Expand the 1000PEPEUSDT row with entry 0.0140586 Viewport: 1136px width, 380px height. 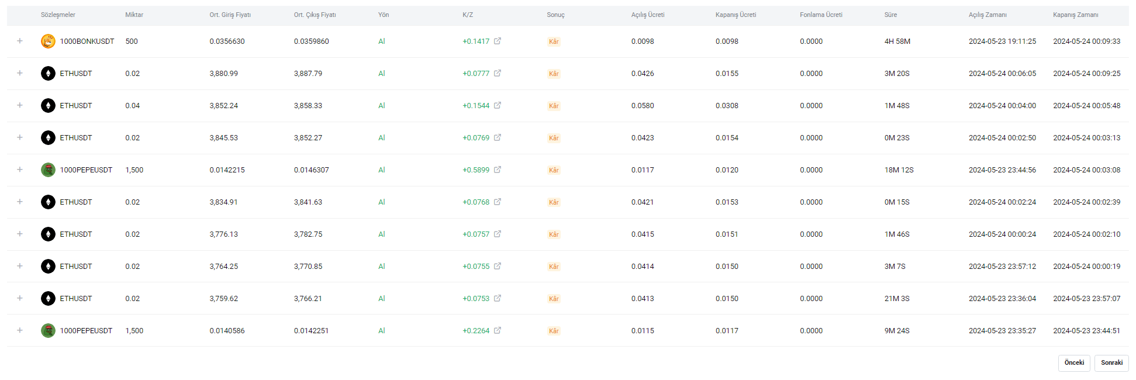tap(20, 330)
